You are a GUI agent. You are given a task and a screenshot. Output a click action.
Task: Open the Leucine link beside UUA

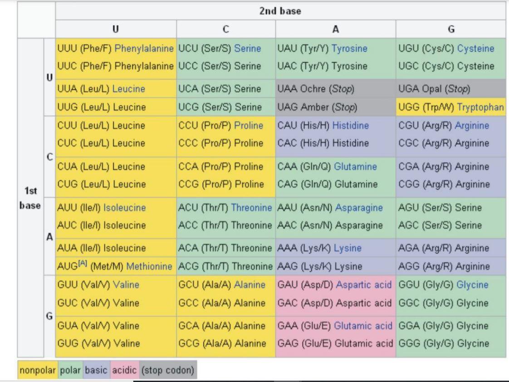[x=128, y=89]
